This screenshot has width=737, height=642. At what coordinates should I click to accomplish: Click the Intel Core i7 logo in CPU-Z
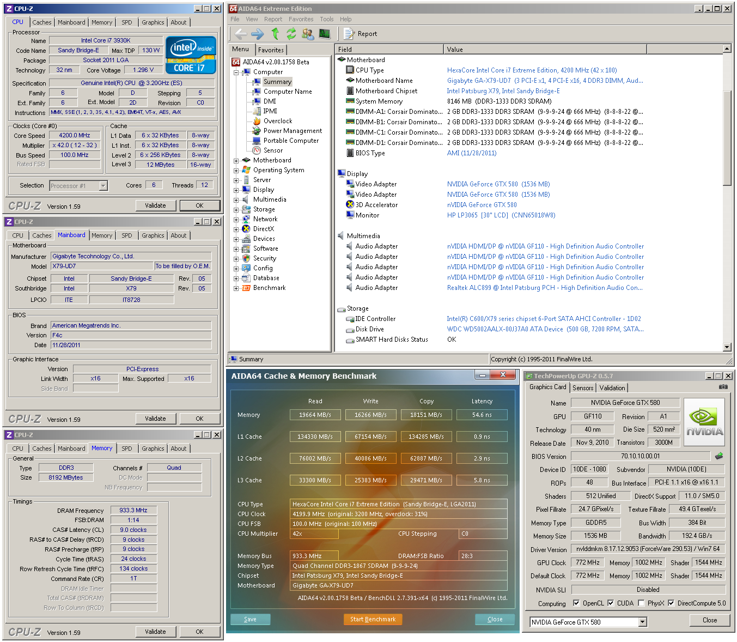click(191, 55)
